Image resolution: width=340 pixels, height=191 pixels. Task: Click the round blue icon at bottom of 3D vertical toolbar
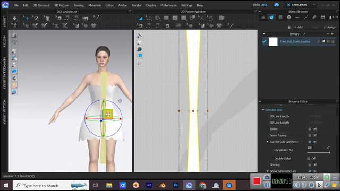tap(14, 92)
